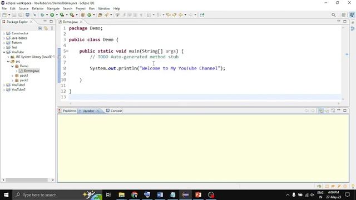Image resolution: width=356 pixels, height=200 pixels.
Task: Toggle Link with Editor in Package Explorer
Action: click(x=46, y=28)
